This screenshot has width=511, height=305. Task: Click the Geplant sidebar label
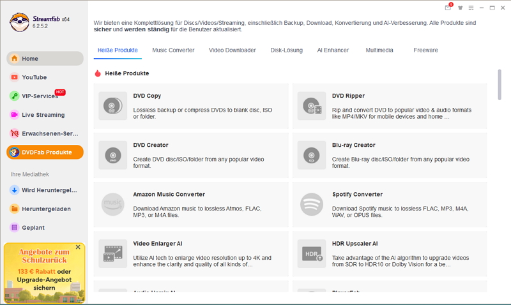(33, 228)
